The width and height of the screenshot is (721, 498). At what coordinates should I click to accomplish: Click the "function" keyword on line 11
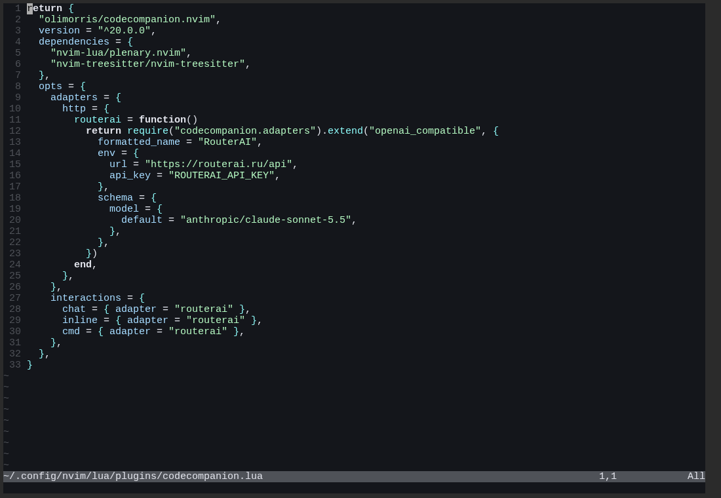pos(163,119)
